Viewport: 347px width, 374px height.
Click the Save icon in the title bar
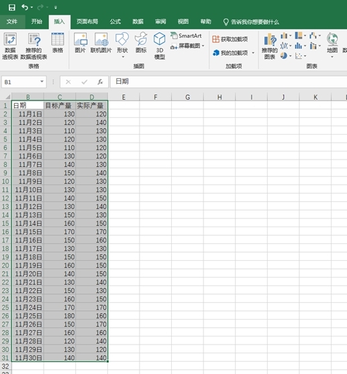tap(11, 7)
